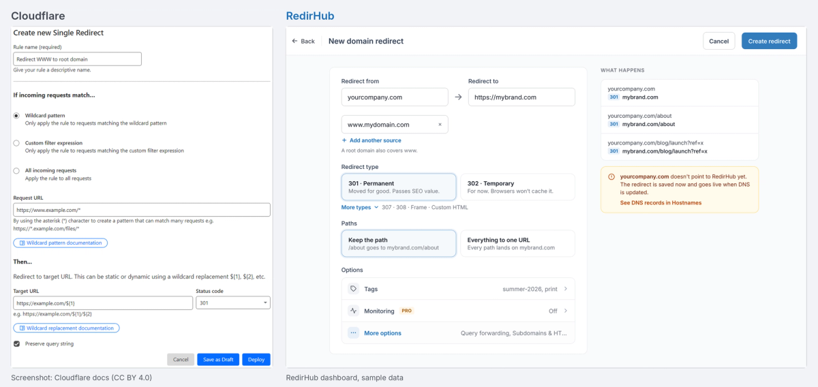This screenshot has height=387, width=818.
Task: Expand the Monitoring row chevron
Action: (x=565, y=311)
